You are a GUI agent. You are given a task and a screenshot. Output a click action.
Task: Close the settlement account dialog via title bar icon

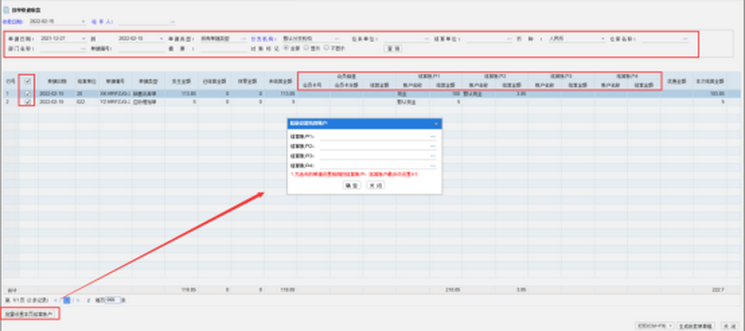tap(436, 122)
